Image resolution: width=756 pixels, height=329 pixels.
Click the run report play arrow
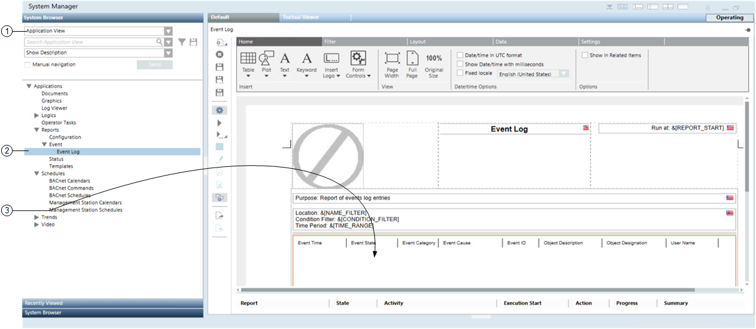[x=219, y=123]
